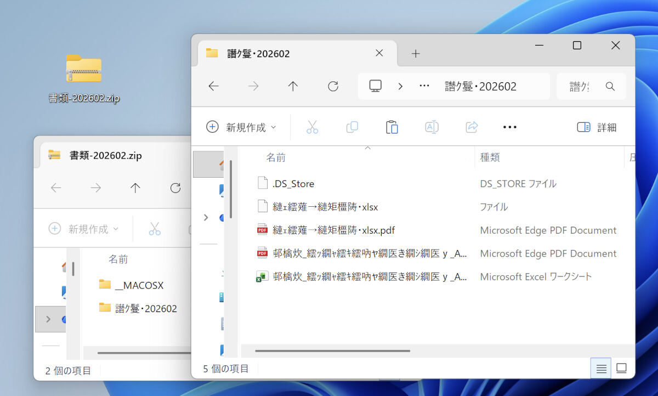The image size is (658, 396).
Task: Open the Share icon in the toolbar
Action: pos(471,127)
